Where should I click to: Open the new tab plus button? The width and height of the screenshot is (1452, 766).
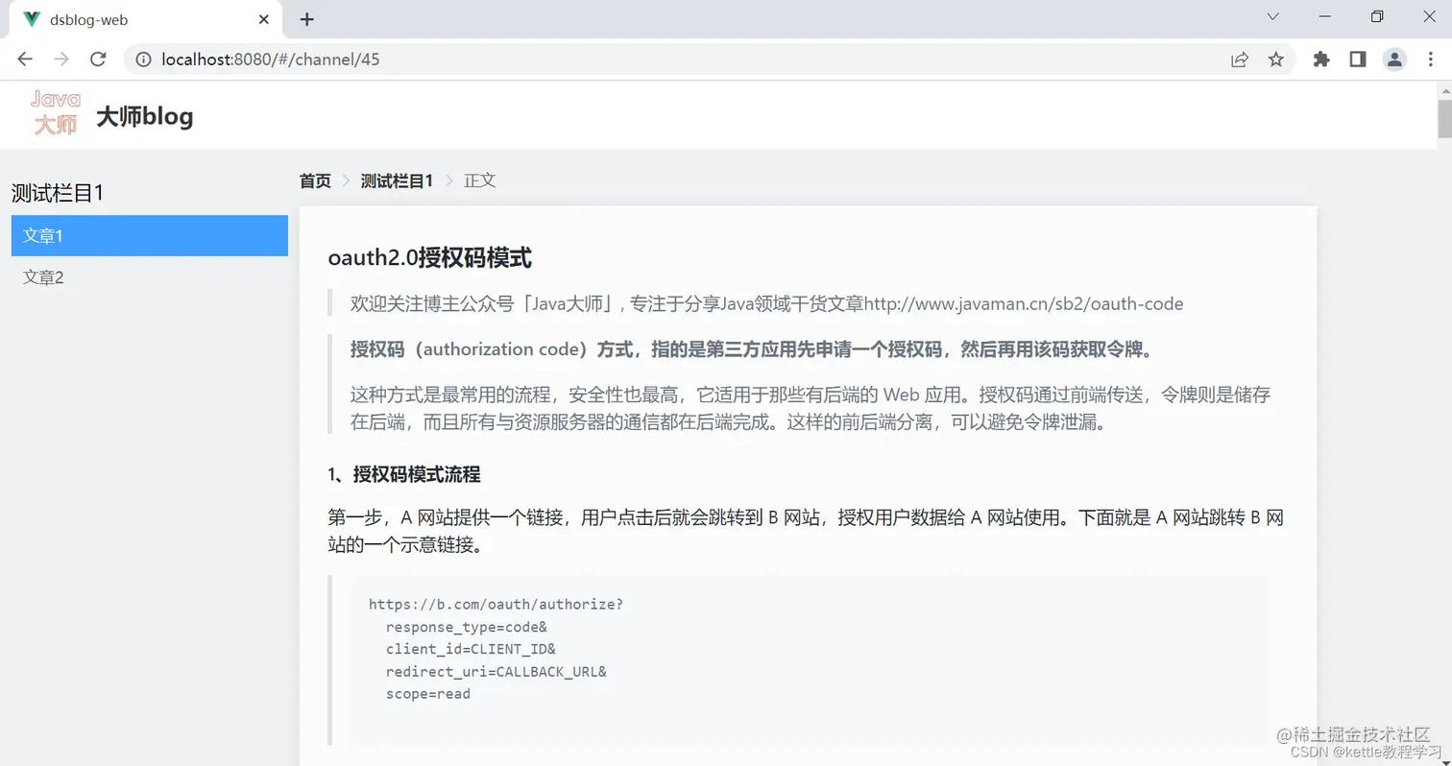point(305,19)
